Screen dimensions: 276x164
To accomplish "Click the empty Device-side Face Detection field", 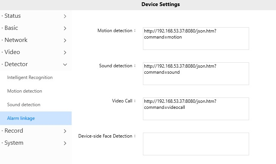I will pos(196,144).
